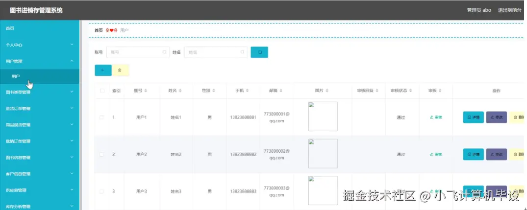Viewport: 527px width, 210px height.
Task: Click phone number 13823888881
Action: [x=243, y=117]
